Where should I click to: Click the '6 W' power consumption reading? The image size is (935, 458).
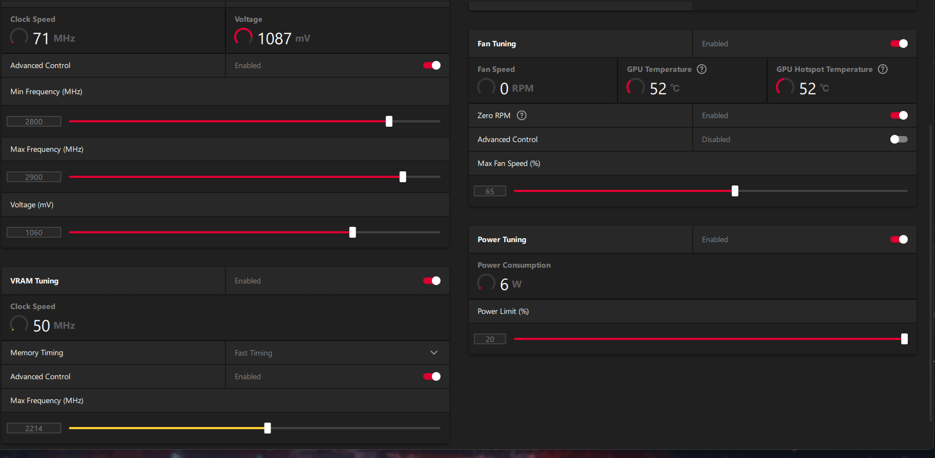coord(511,284)
